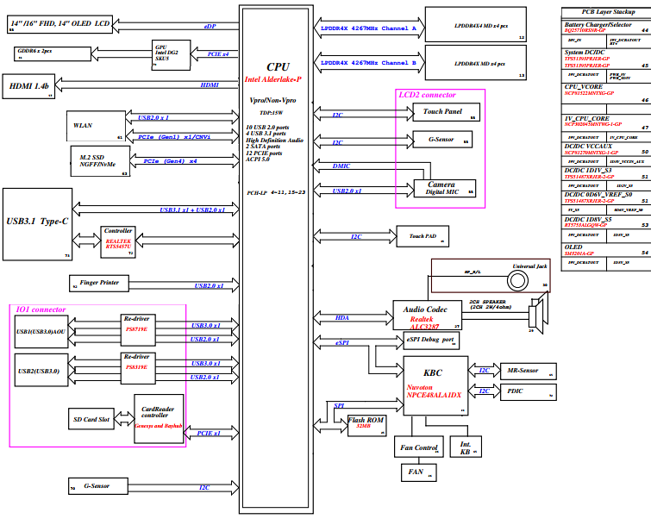The height and width of the screenshot is (519, 651).
Task: Click the speaker symbol next to Audio Codec
Action: click(539, 314)
